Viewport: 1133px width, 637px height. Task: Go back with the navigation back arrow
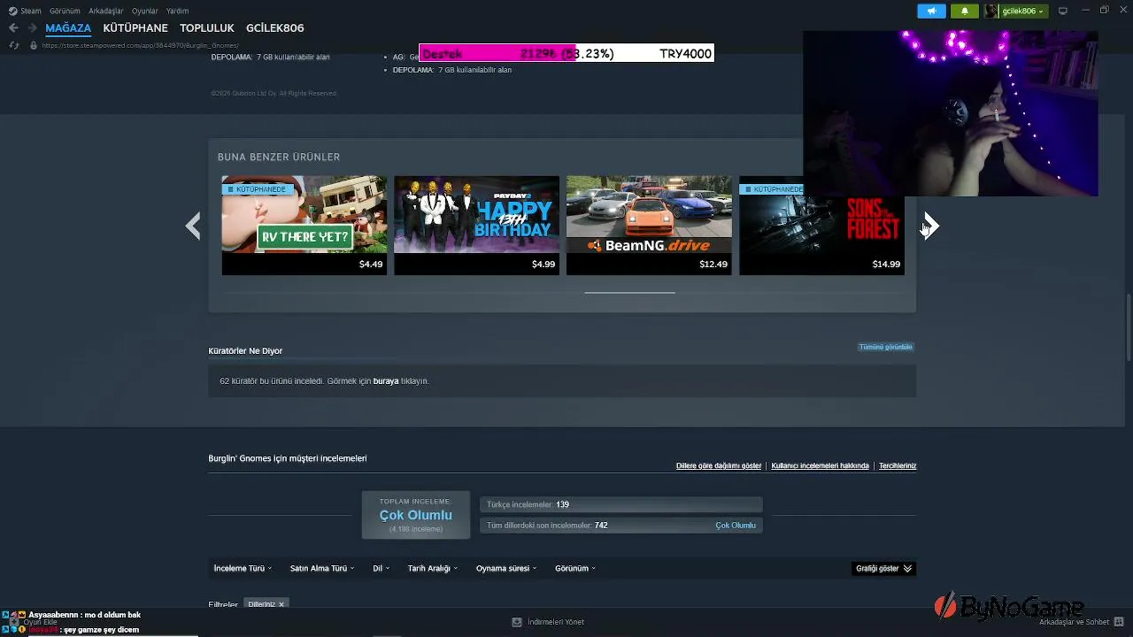click(13, 28)
